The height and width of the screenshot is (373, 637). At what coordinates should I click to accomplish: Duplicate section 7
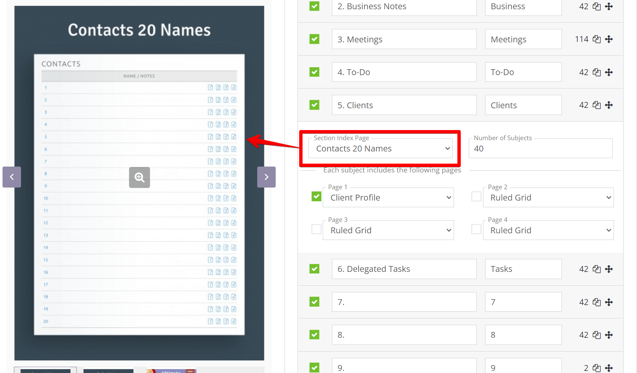click(x=597, y=302)
